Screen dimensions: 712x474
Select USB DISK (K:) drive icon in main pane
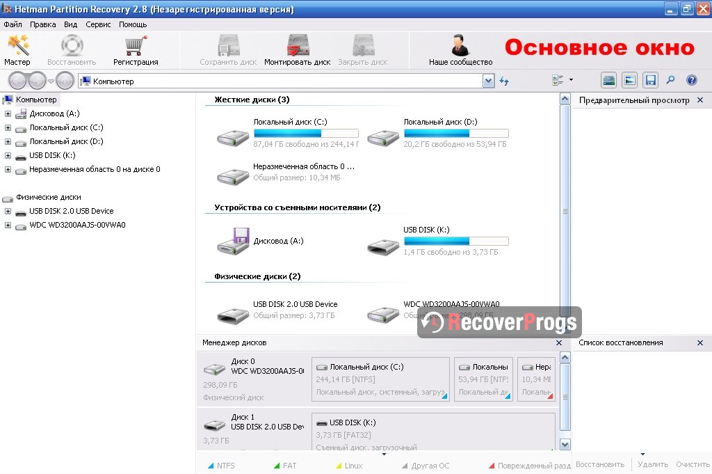tap(383, 247)
